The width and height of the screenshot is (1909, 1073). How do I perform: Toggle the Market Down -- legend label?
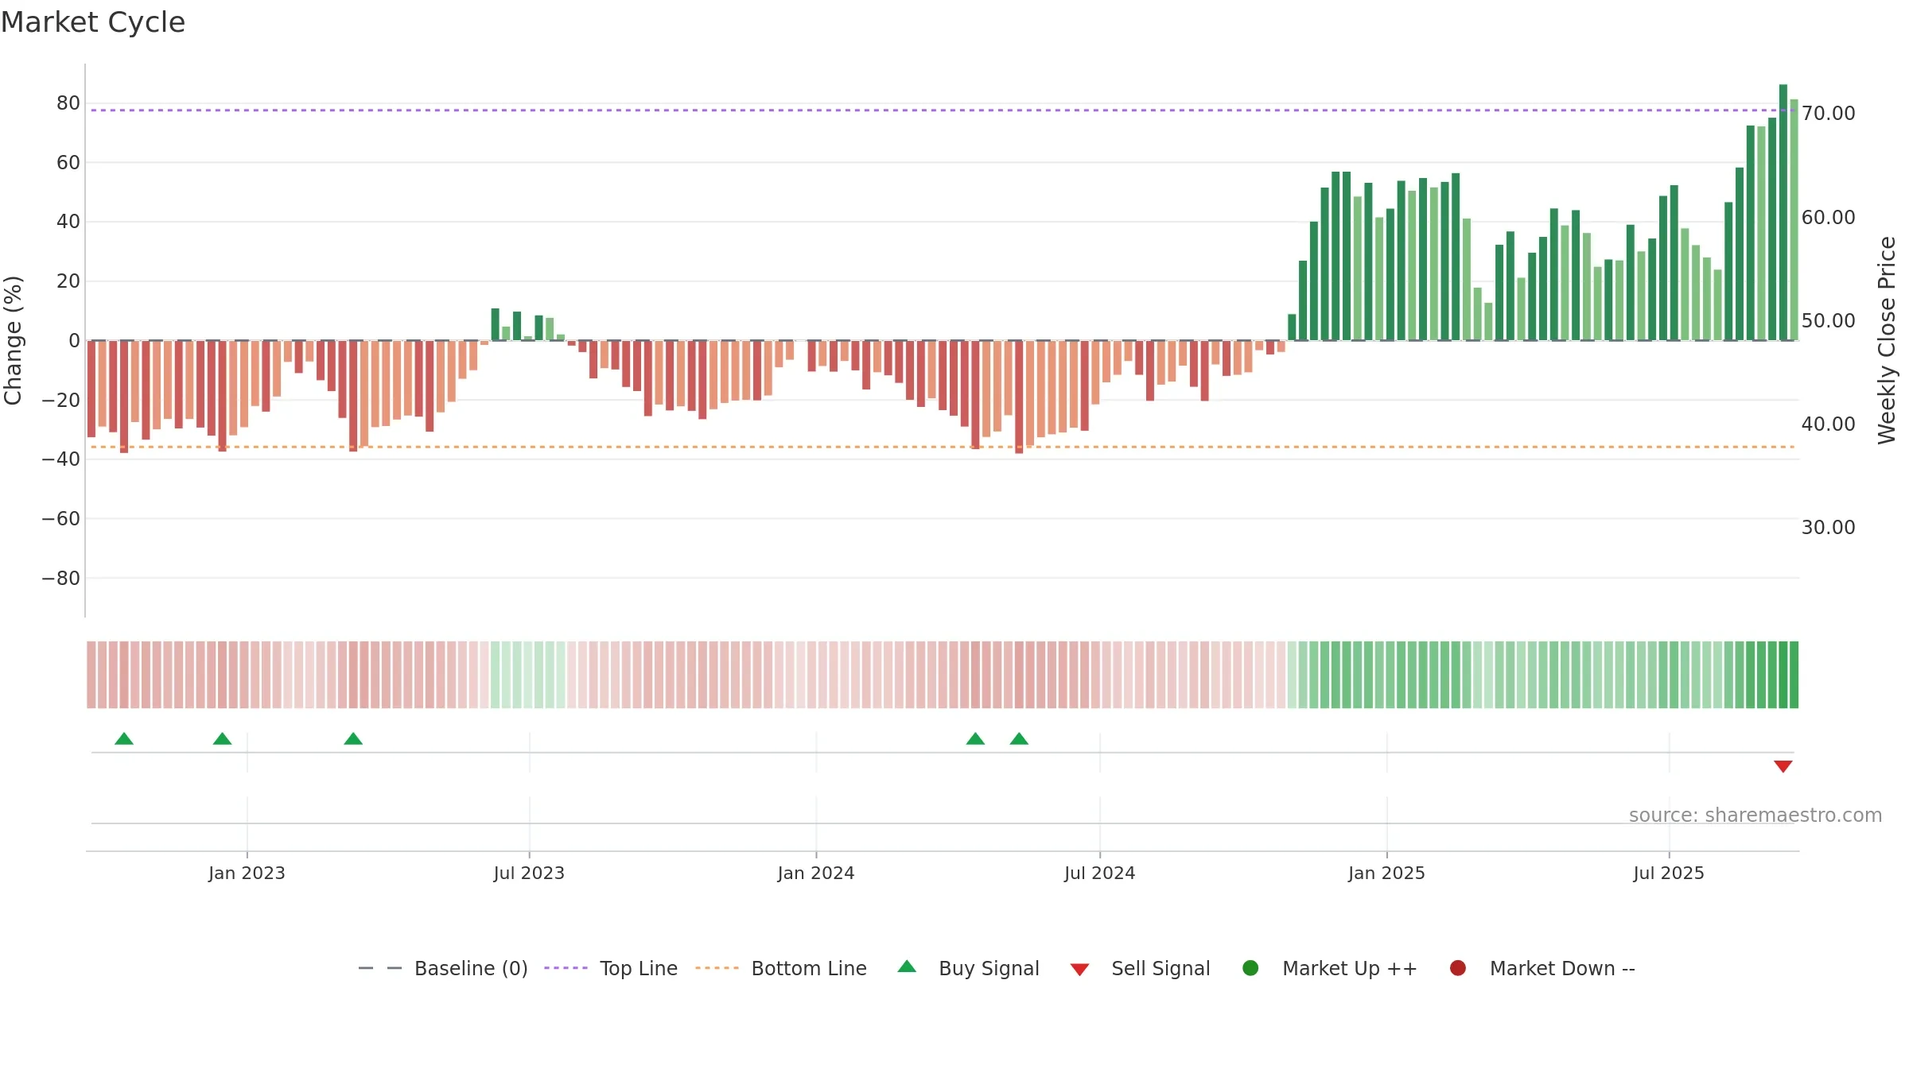point(1562,968)
